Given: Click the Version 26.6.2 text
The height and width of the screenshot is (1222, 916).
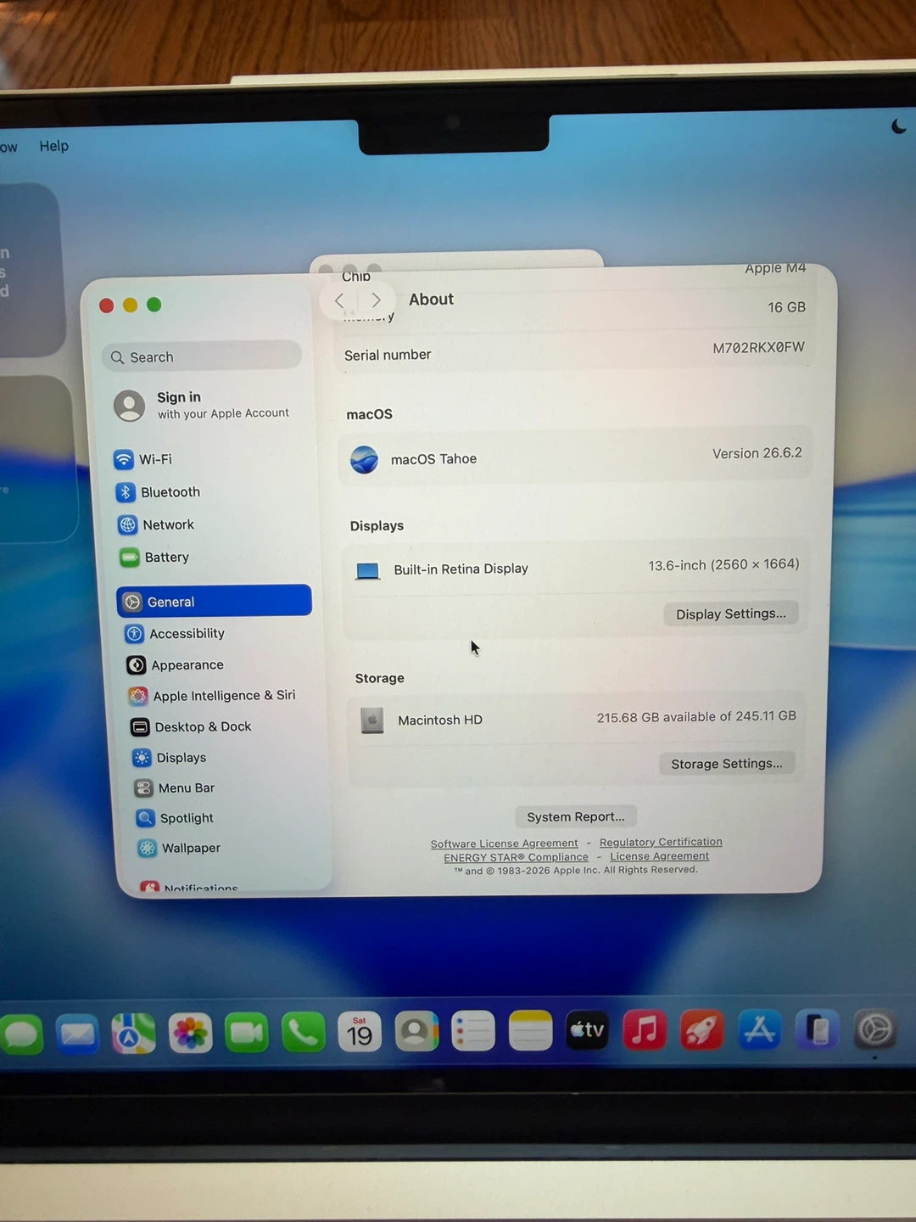Looking at the screenshot, I should pyautogui.click(x=757, y=453).
